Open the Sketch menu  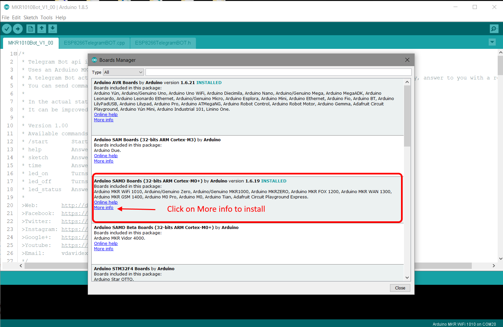(x=31, y=17)
